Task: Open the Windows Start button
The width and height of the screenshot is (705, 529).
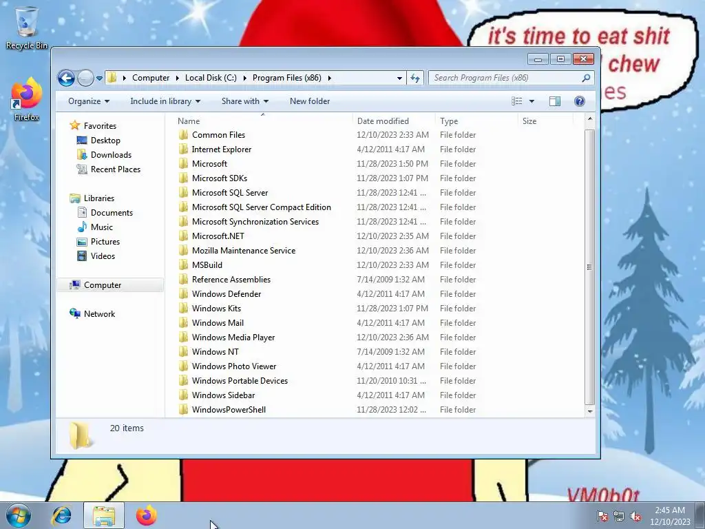Action: pyautogui.click(x=19, y=516)
